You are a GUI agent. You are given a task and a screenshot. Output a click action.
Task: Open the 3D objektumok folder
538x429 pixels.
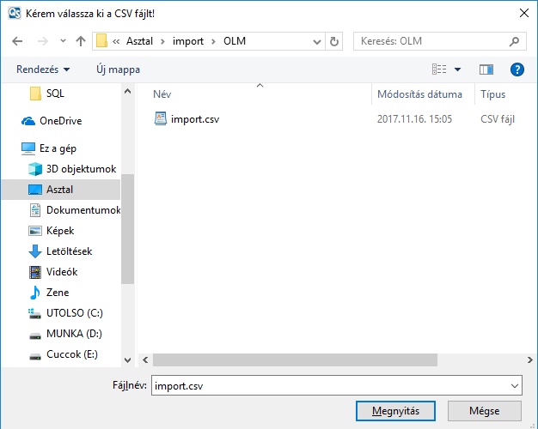(81, 169)
